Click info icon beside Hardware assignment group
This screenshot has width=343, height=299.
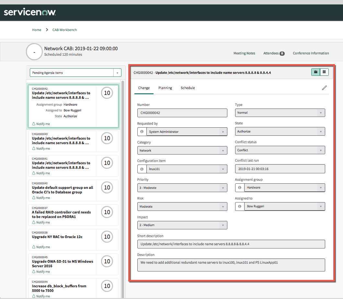pyautogui.click(x=240, y=188)
